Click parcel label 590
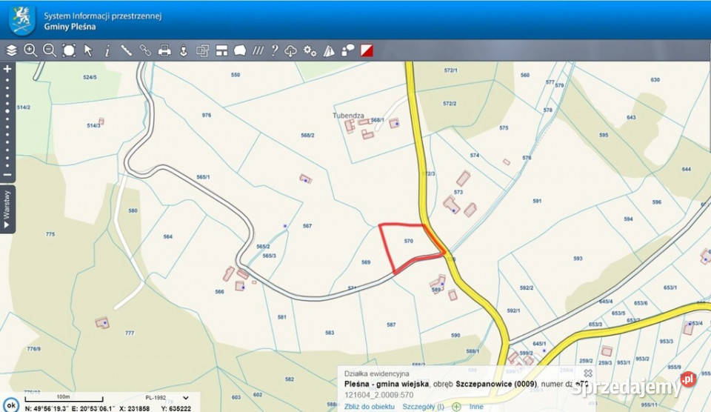The width and height of the screenshot is (711, 412). [455, 336]
